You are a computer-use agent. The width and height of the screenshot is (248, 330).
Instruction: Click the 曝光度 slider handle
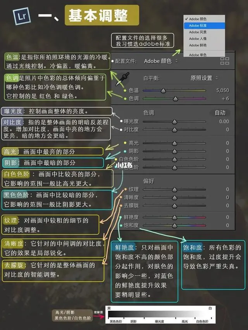point(174,121)
